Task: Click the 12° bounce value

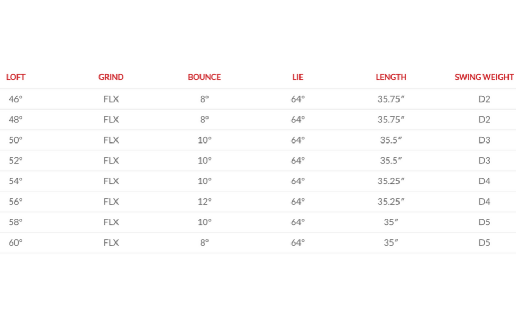Action: pyautogui.click(x=205, y=202)
